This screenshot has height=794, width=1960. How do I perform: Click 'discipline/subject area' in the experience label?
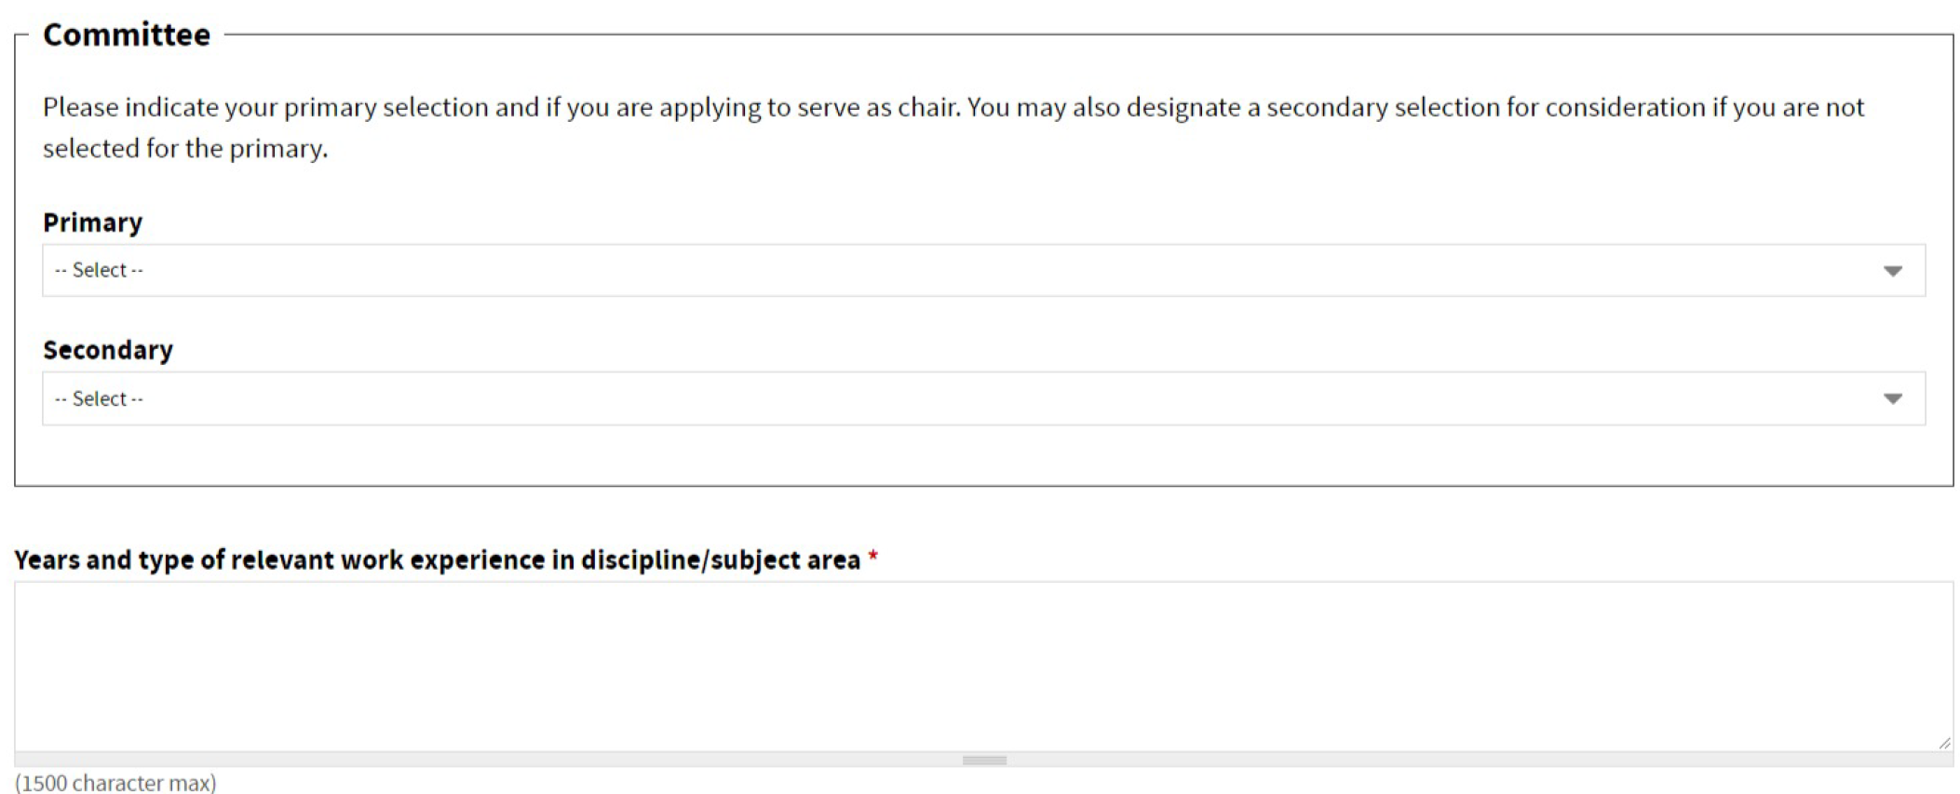(x=720, y=560)
